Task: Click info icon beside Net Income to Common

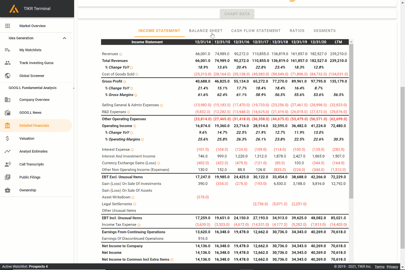Action: (x=172, y=260)
